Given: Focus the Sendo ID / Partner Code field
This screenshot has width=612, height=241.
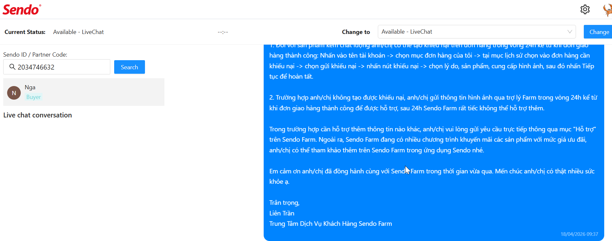Looking at the screenshot, I should [x=57, y=67].
